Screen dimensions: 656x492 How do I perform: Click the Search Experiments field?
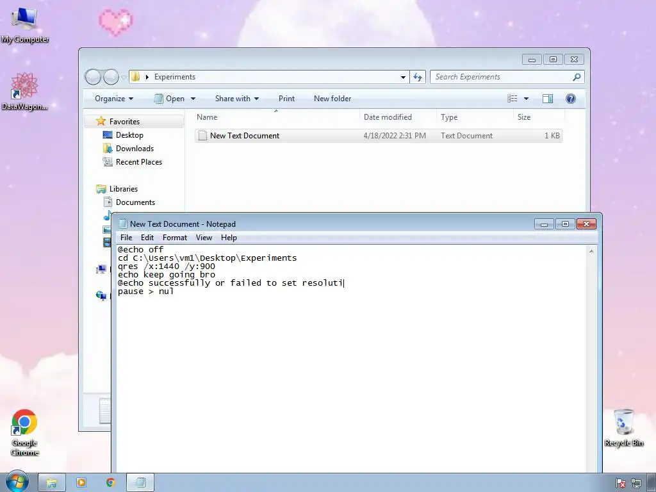pyautogui.click(x=502, y=77)
